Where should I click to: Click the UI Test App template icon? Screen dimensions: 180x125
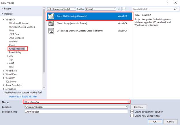click(51, 31)
